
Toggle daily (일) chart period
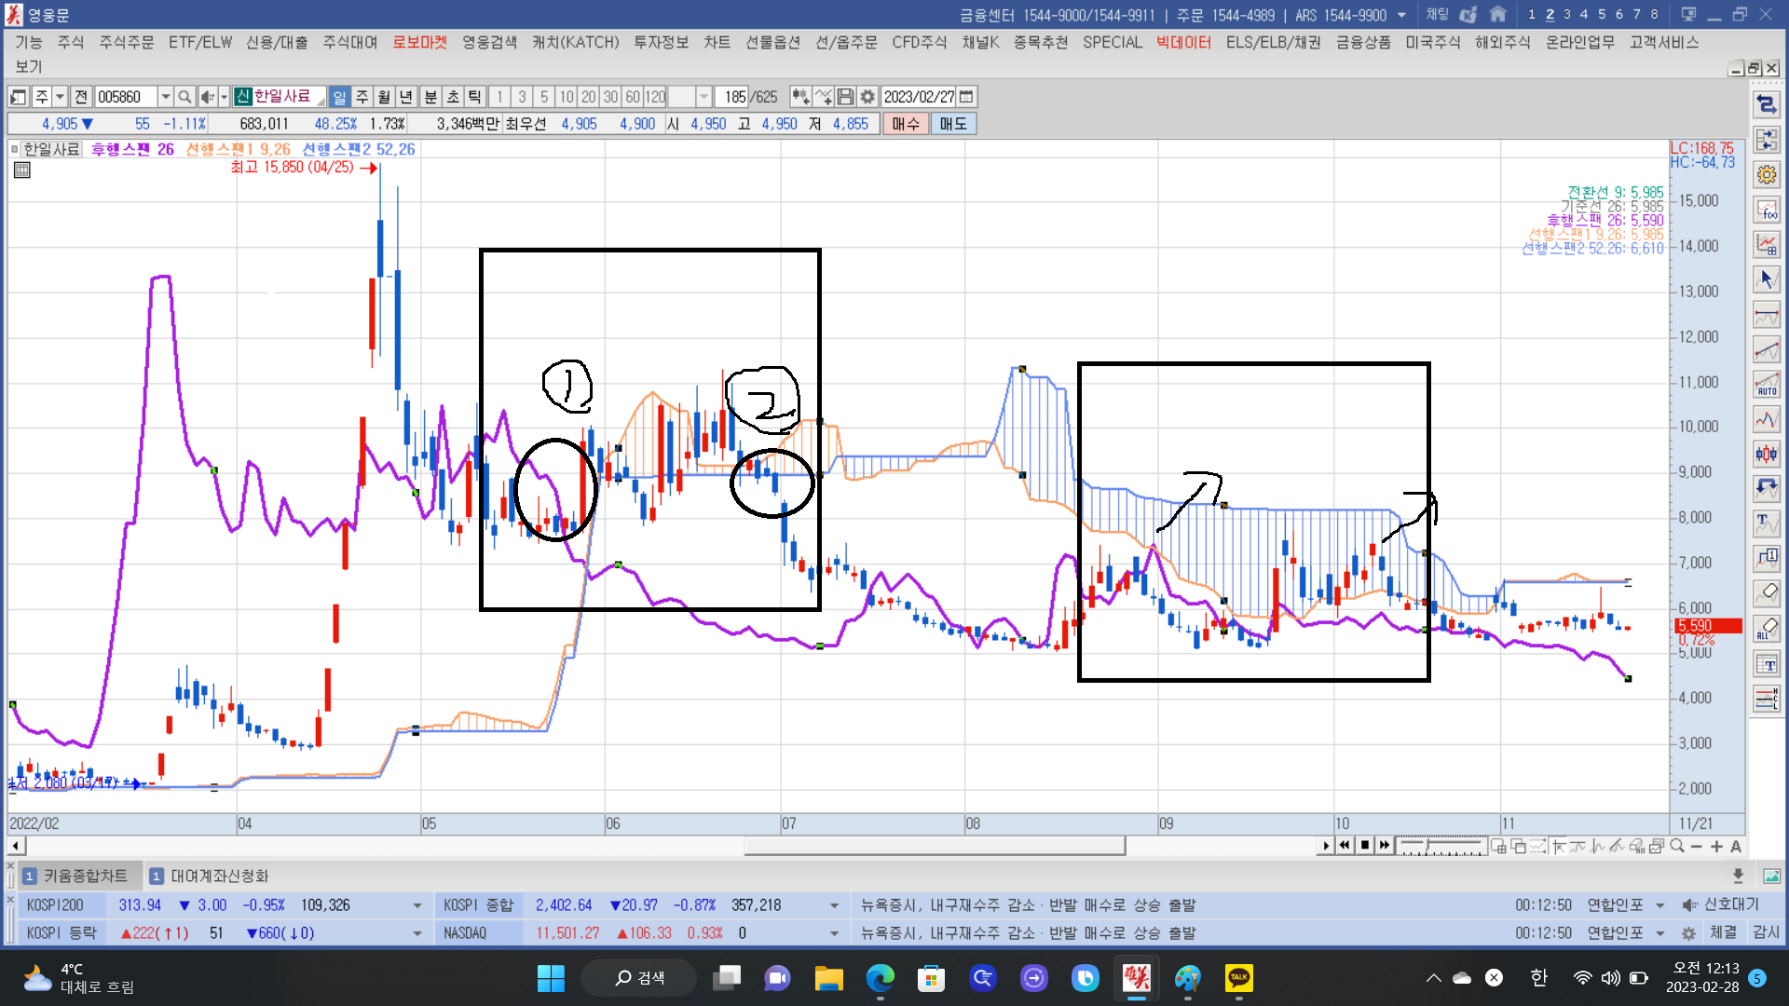(x=339, y=97)
